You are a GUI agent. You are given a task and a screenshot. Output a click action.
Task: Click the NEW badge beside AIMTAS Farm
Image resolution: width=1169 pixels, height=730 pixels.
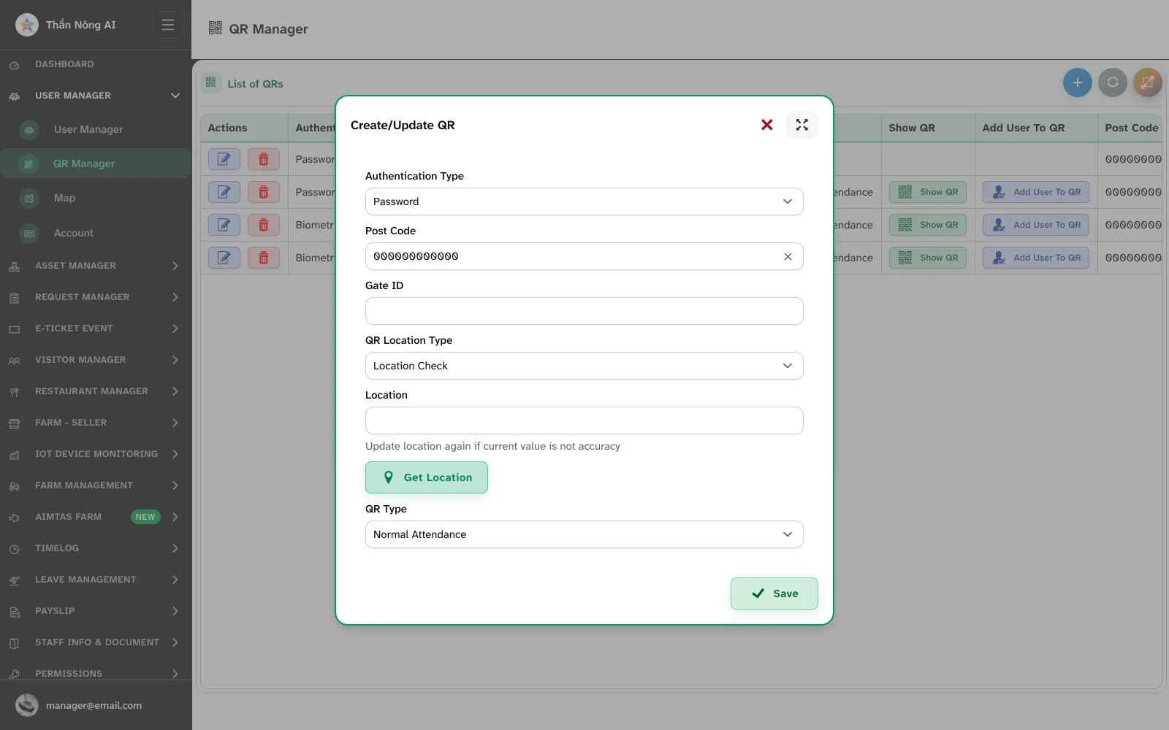(x=145, y=517)
